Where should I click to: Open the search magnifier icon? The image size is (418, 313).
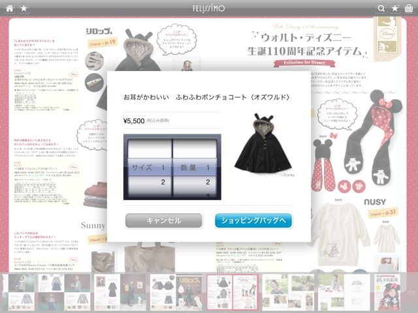[x=381, y=8]
